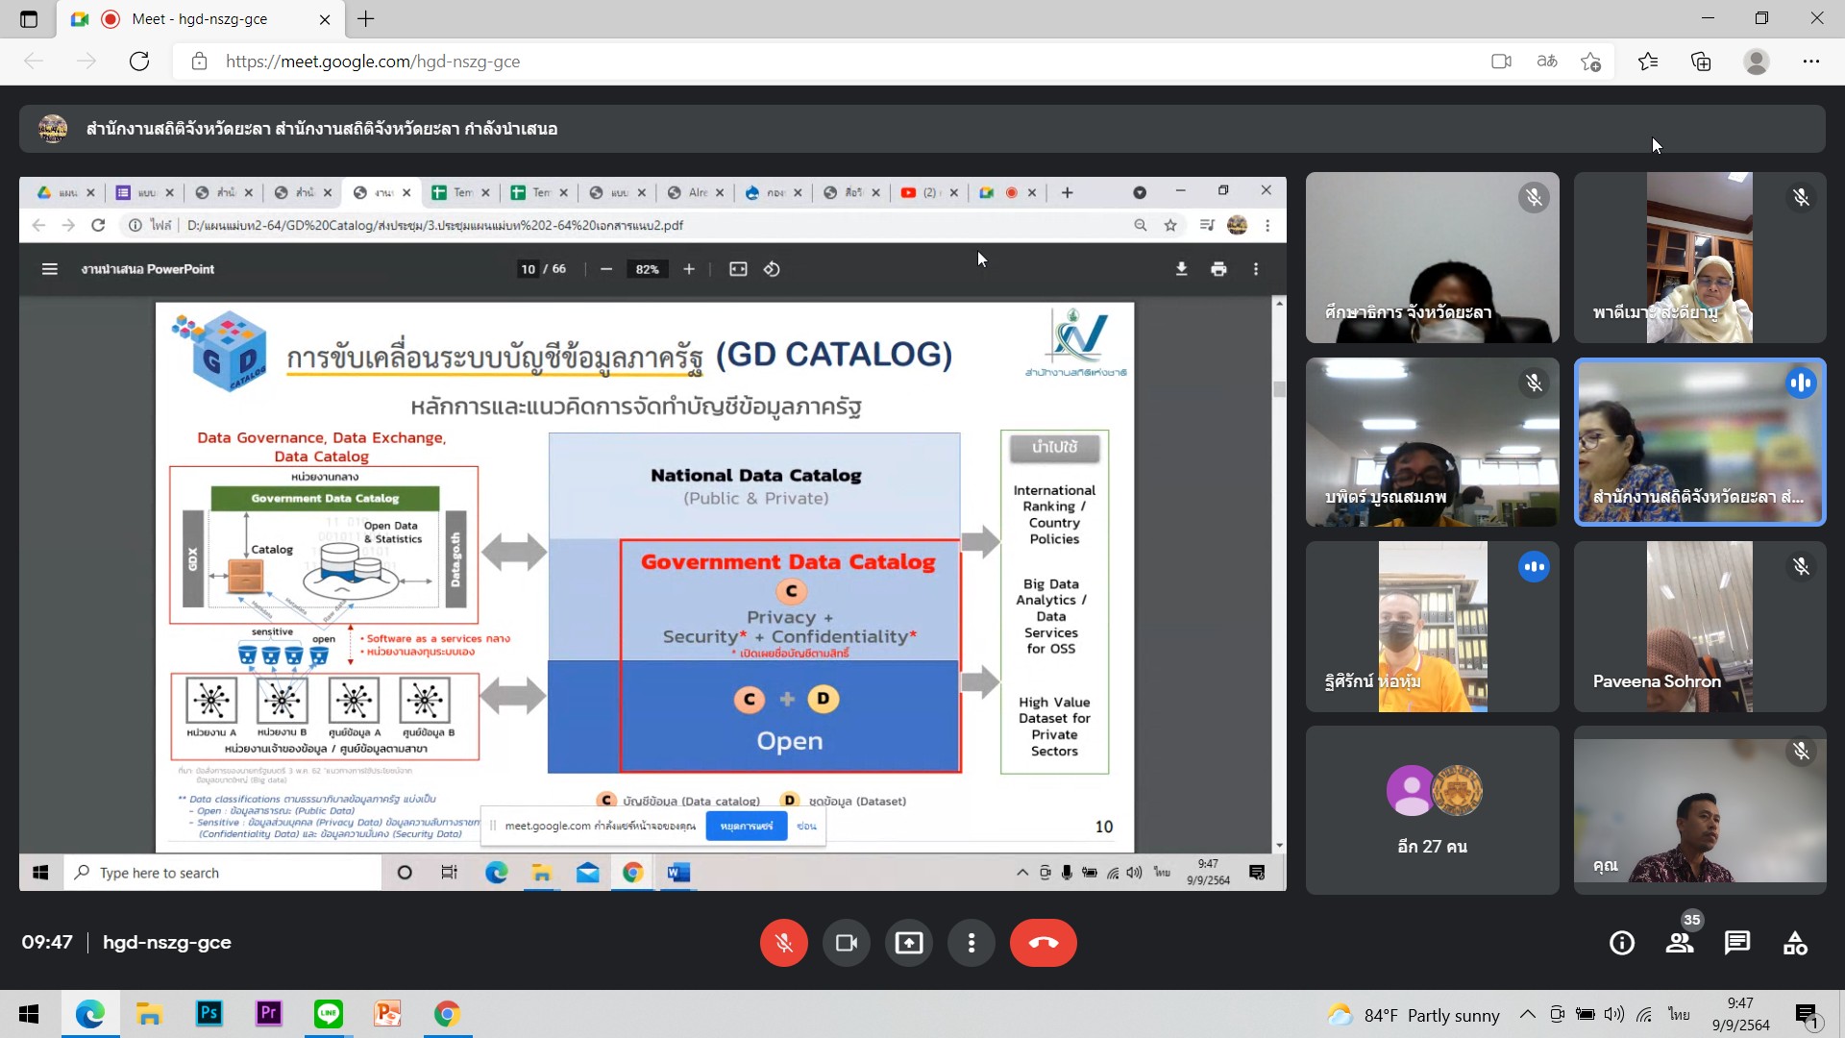
Task: Show hidden system tray icons
Action: point(1527,1014)
